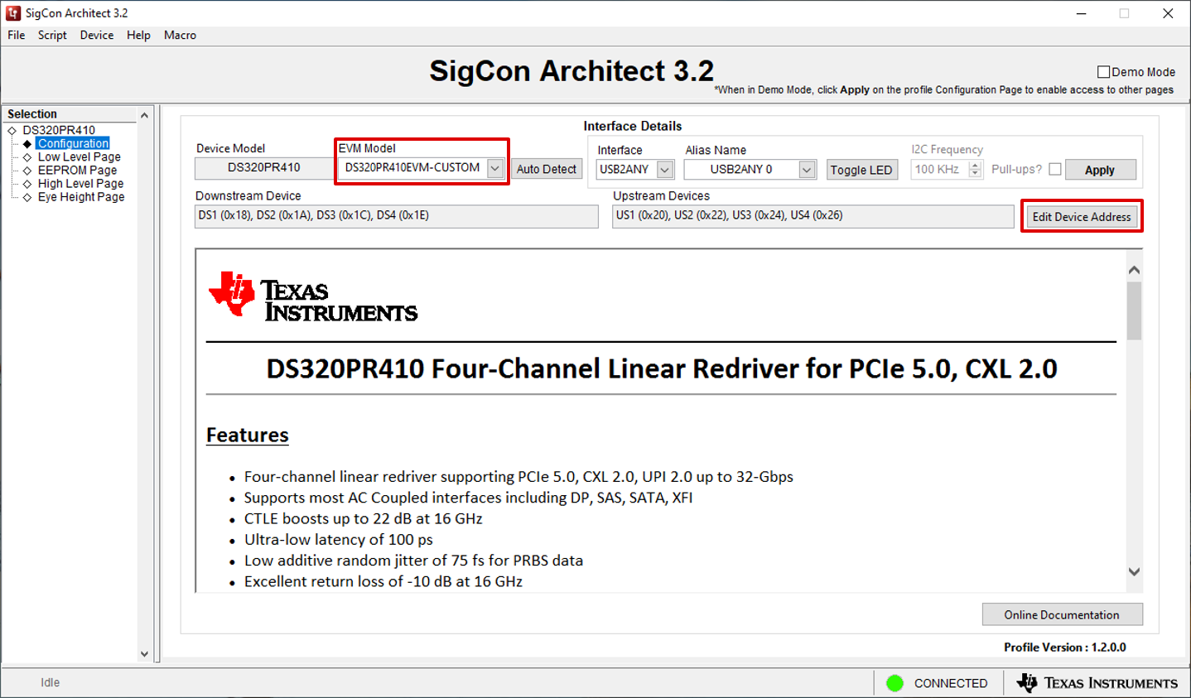Enable the Demo Mode checkbox
Image resolution: width=1191 pixels, height=698 pixels.
(1103, 72)
